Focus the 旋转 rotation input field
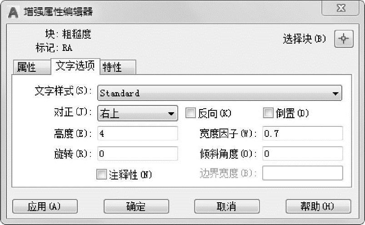This screenshot has height=225, width=365. 137,154
